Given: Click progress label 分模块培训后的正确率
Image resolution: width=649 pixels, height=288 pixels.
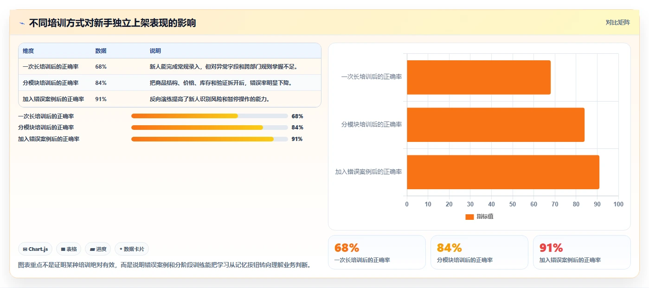Looking at the screenshot, I should [x=46, y=128].
